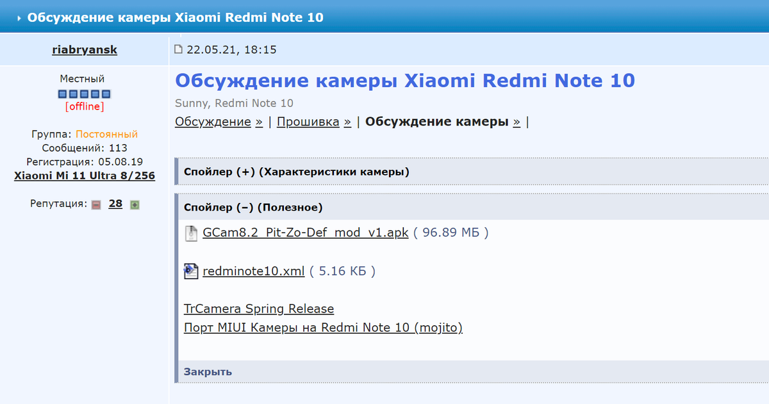769x404 pixels.
Task: Click the 5.16 КБ file size
Action: pos(343,271)
